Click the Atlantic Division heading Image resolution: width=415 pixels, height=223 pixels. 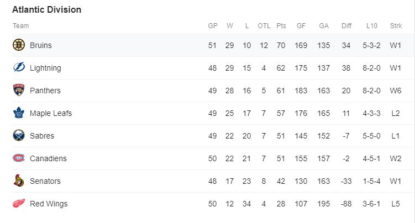point(47,9)
